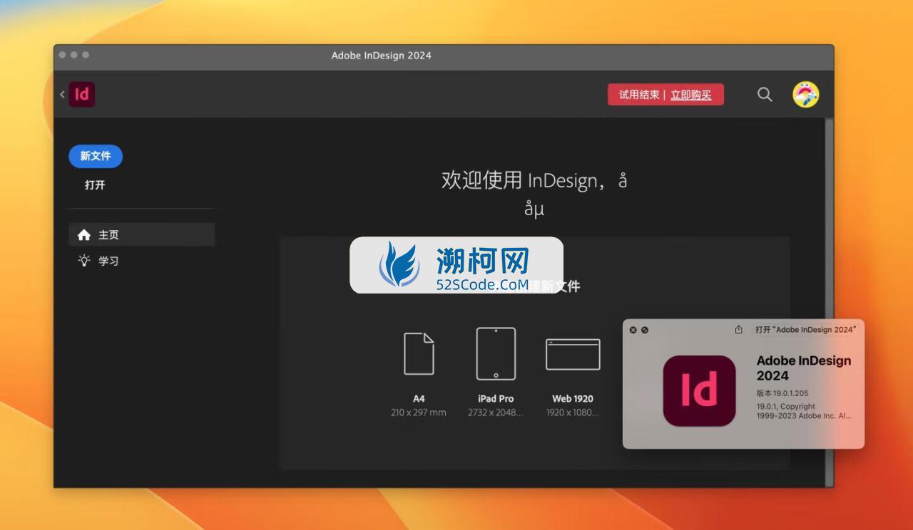Click the A4 preset label
The image size is (913, 530).
(419, 399)
